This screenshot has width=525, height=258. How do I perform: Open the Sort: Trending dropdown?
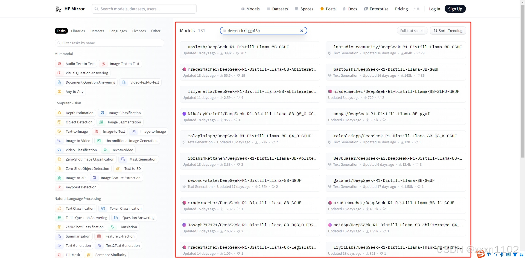(x=448, y=31)
